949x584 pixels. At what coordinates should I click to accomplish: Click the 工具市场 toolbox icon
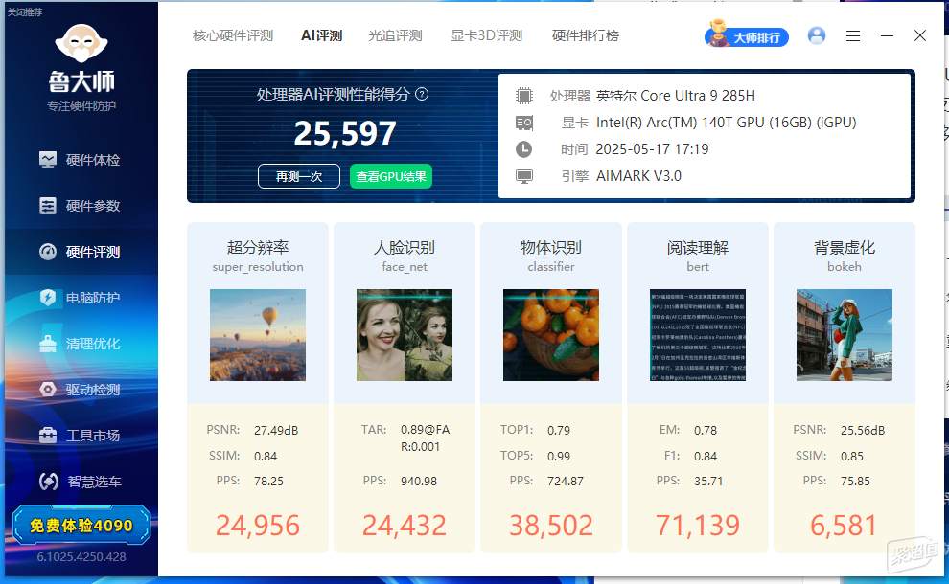48,436
